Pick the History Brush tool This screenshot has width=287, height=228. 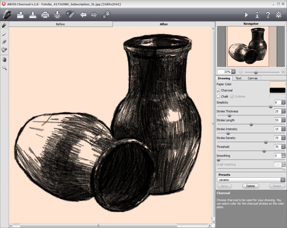tap(4, 50)
